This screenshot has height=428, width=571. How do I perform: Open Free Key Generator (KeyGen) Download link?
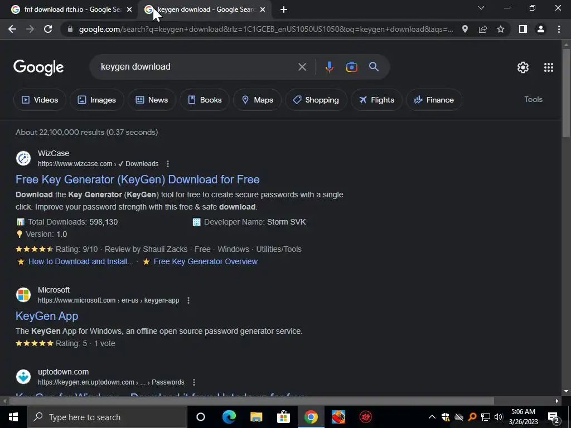point(138,179)
